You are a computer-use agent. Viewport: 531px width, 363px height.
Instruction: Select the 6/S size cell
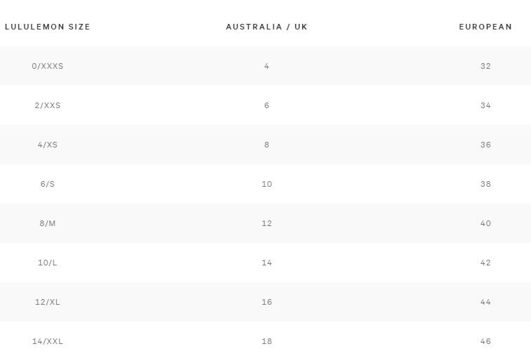pos(48,184)
